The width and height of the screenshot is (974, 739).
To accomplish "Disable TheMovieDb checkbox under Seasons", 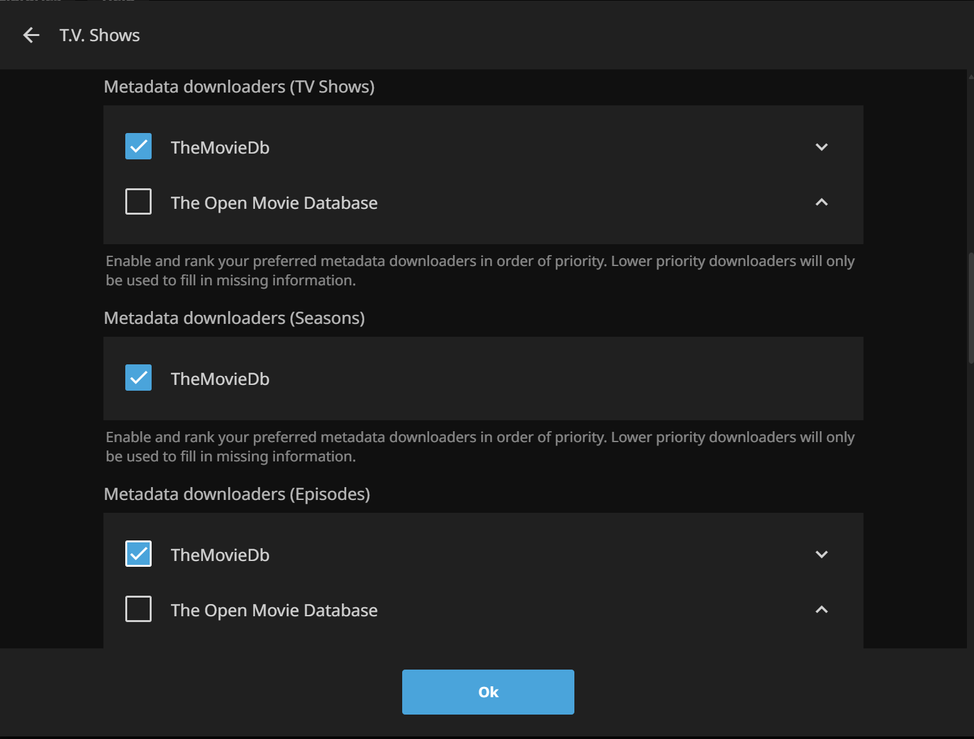I will pyautogui.click(x=138, y=378).
